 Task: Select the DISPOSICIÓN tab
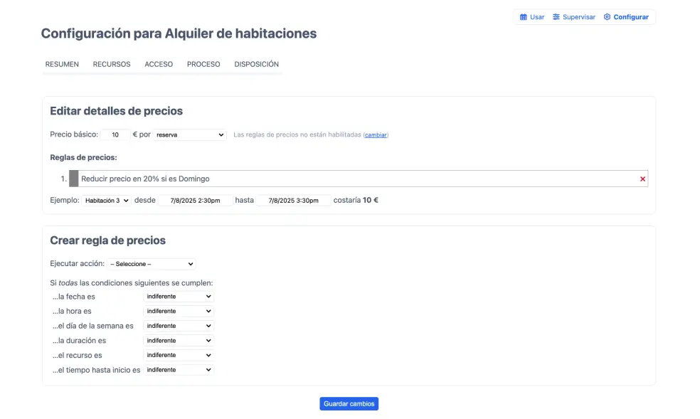pos(256,64)
